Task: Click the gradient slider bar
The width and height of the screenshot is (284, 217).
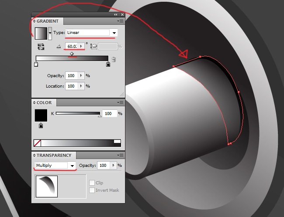Action: point(72,58)
